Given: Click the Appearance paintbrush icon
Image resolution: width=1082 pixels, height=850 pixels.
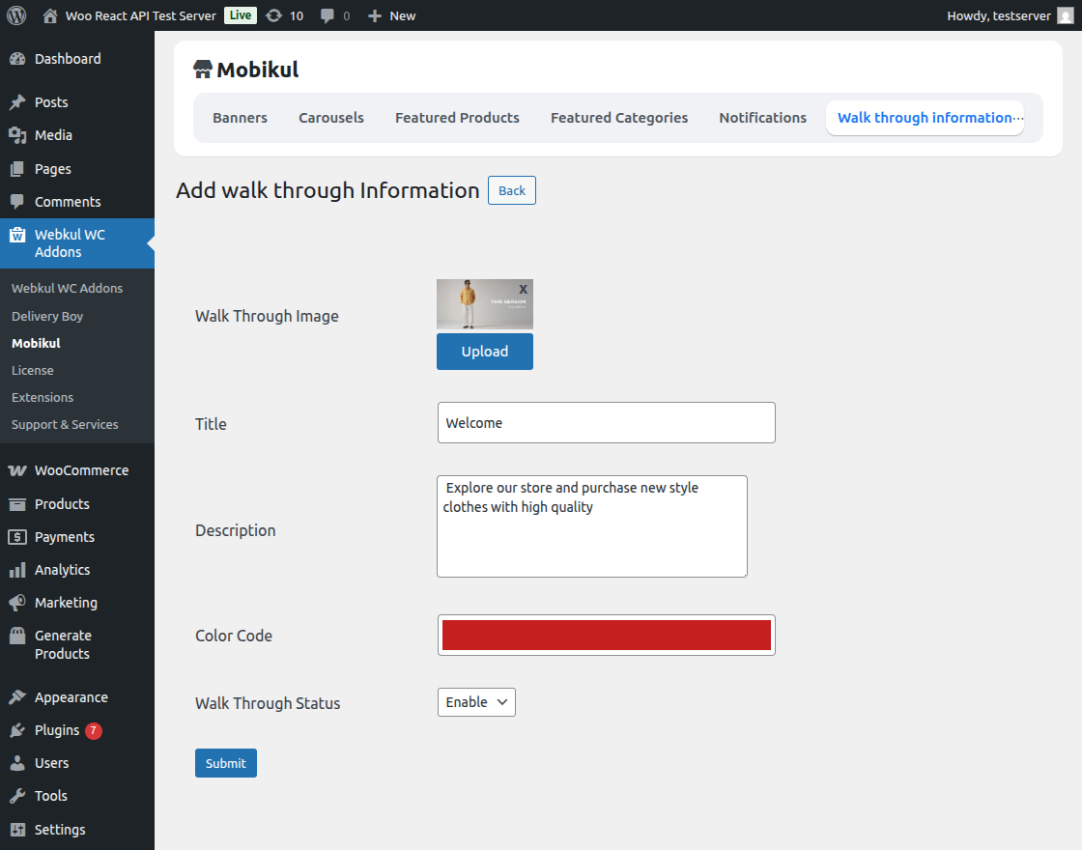Looking at the screenshot, I should click(x=18, y=697).
